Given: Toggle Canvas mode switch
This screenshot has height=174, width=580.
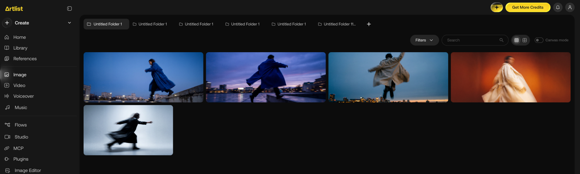Looking at the screenshot, I should coord(539,40).
